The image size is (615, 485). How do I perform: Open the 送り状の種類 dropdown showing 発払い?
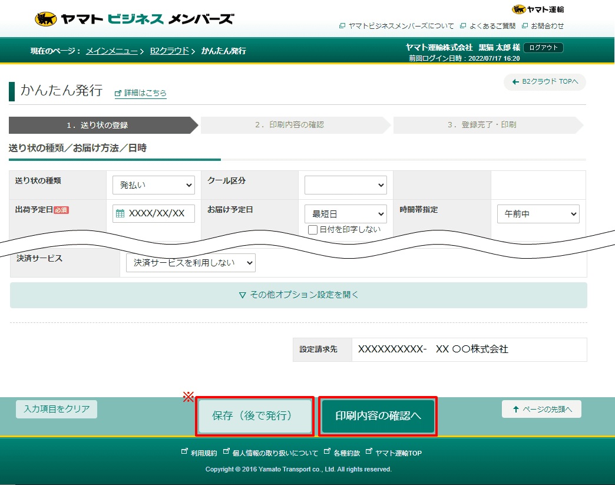pyautogui.click(x=154, y=185)
